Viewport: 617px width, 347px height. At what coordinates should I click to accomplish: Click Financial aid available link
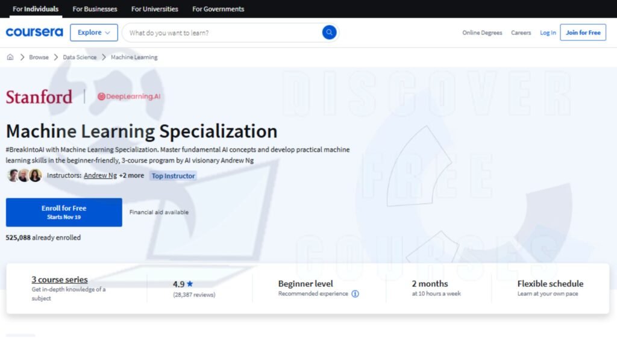159,212
